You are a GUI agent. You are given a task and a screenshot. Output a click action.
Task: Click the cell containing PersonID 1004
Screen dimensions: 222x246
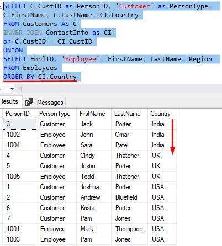click(19, 145)
